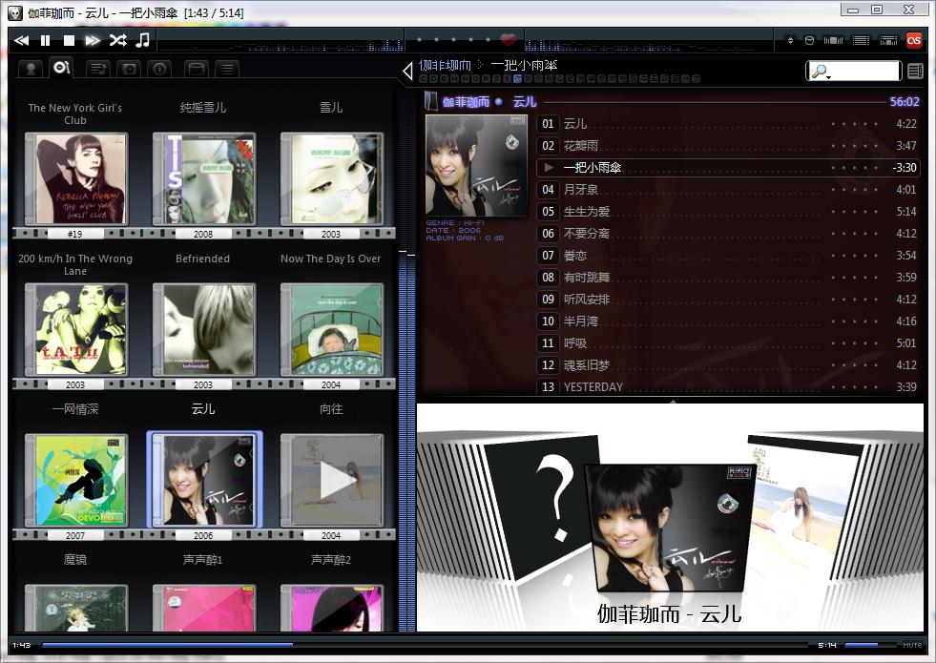Select 魔镜 album cover
The image size is (936, 663).
pyautogui.click(x=75, y=608)
